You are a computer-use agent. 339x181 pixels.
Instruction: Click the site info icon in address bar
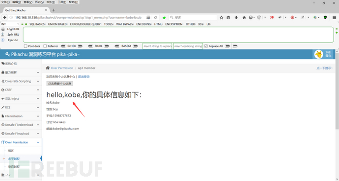(11, 18)
